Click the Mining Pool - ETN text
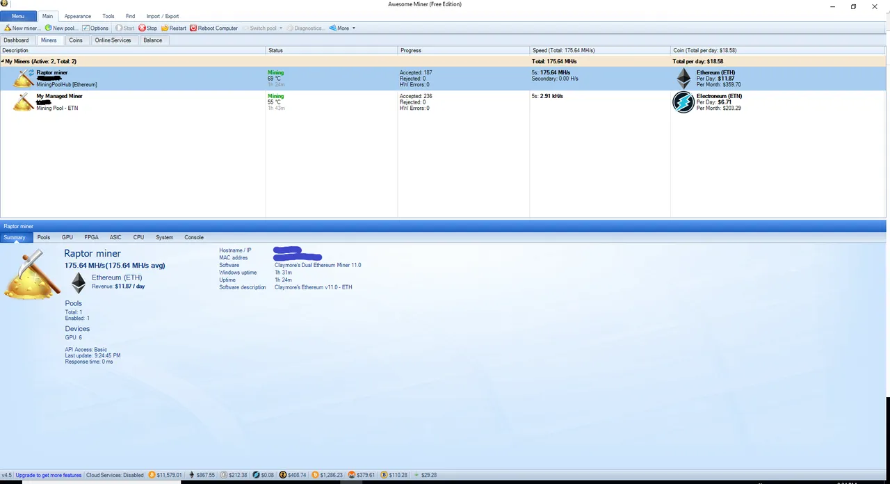The image size is (890, 484). click(57, 108)
